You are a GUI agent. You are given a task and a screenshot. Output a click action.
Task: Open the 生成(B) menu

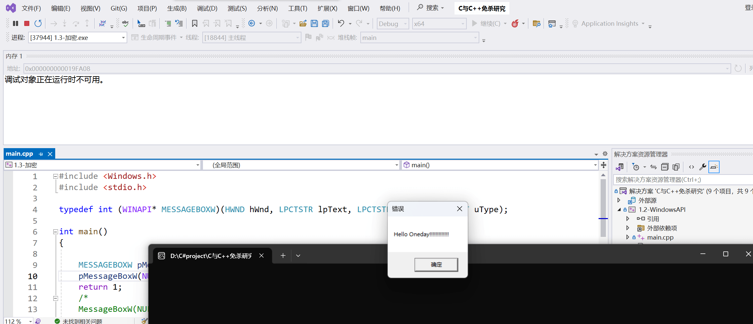click(x=177, y=8)
